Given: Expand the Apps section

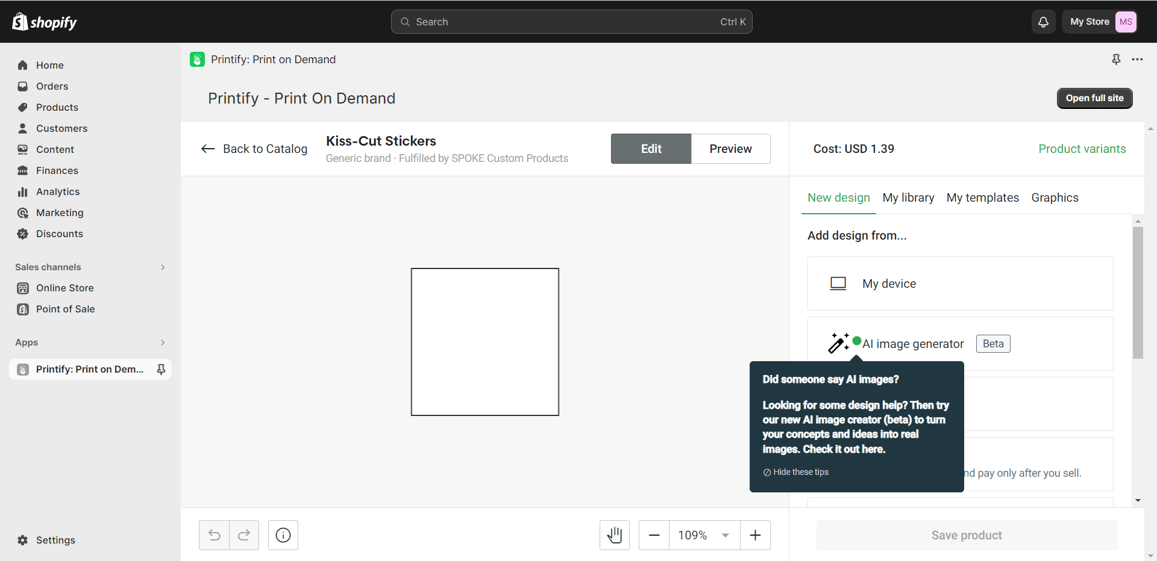Looking at the screenshot, I should [163, 342].
